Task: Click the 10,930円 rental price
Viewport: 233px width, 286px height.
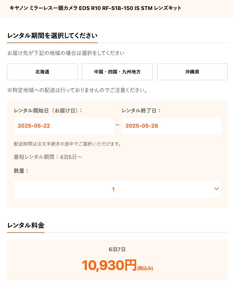Action: pos(109,265)
